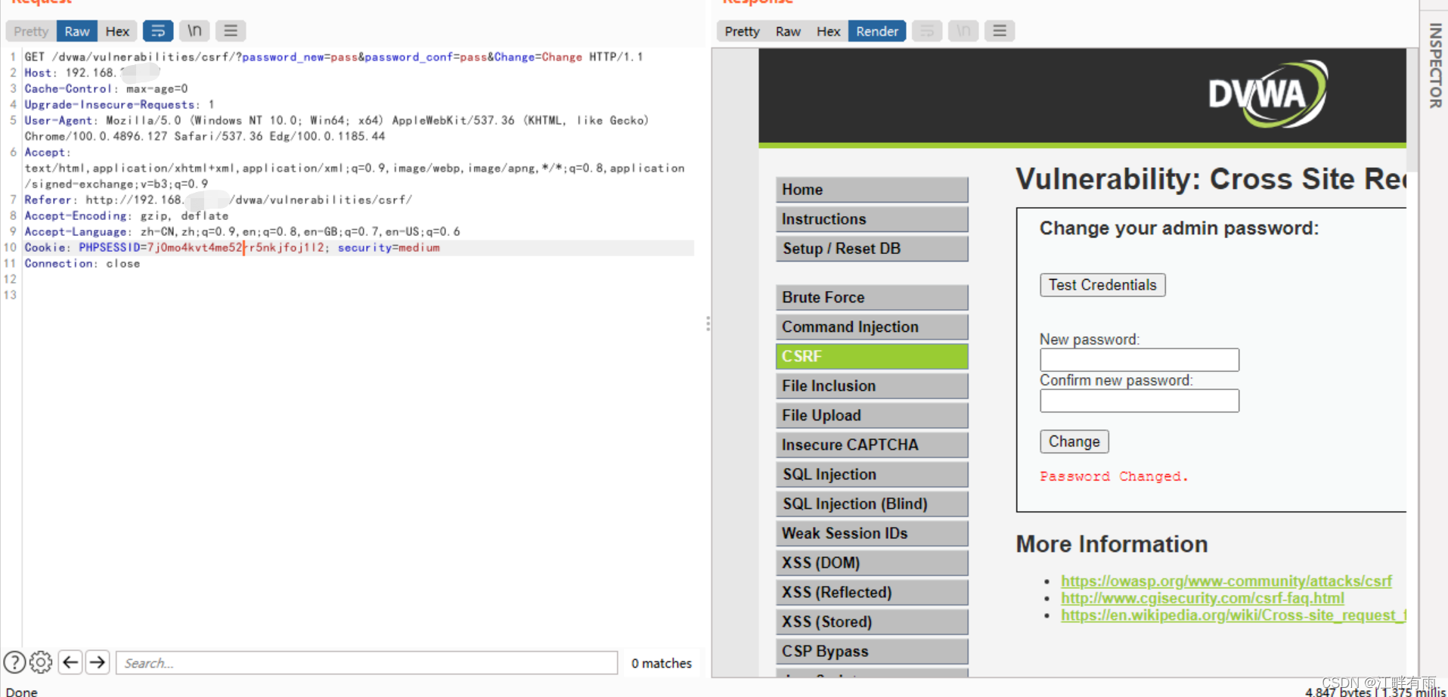Click disabled word wrap icon in Response toolbar
This screenshot has height=697, width=1448.
927,31
